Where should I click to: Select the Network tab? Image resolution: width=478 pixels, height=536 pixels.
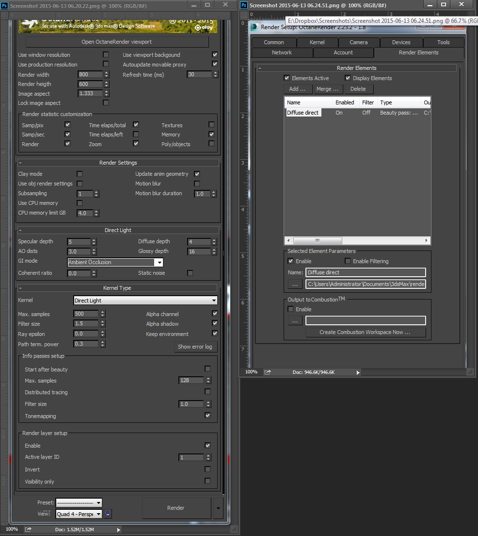click(282, 52)
